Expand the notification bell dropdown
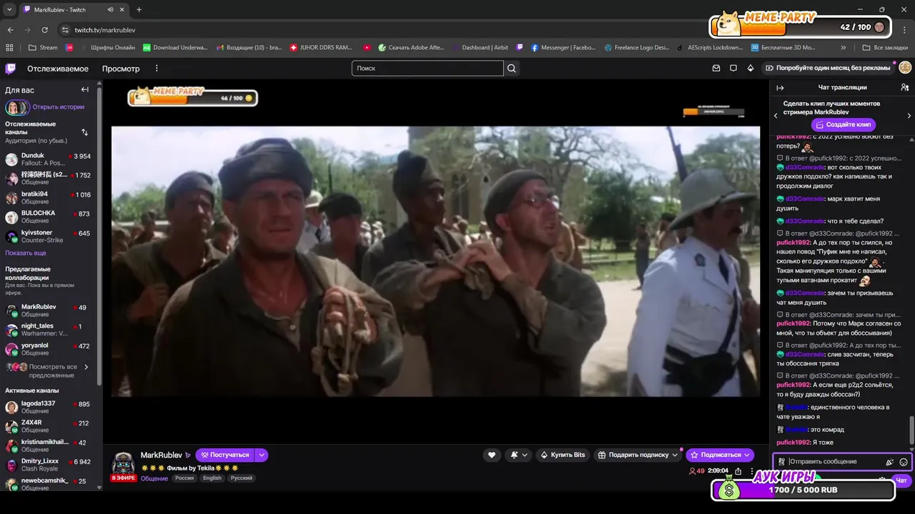The image size is (915, 514). click(525, 455)
